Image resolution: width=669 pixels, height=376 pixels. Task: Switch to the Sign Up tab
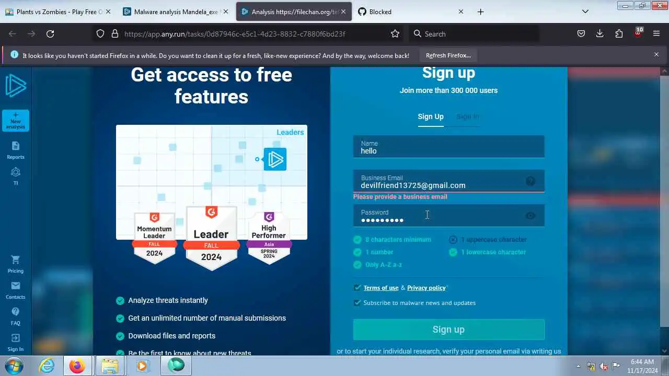[431, 116]
